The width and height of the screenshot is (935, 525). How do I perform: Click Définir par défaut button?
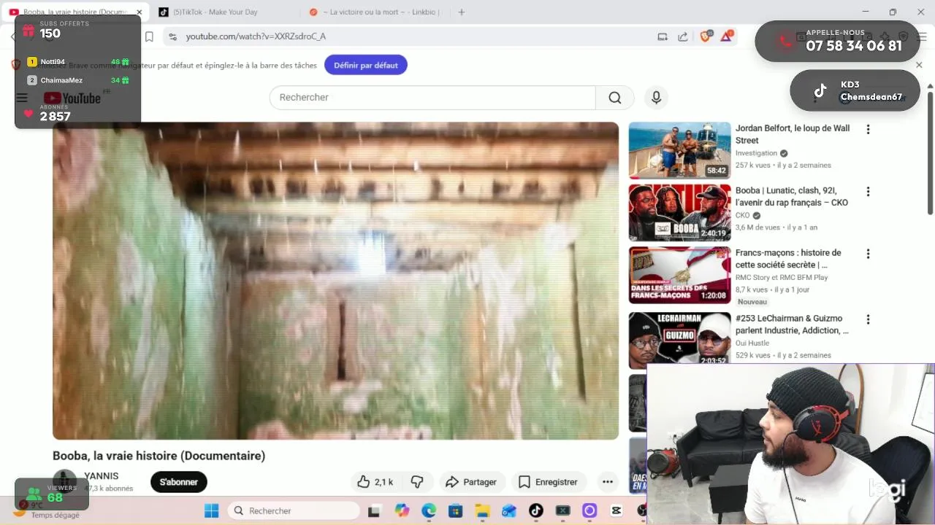366,65
